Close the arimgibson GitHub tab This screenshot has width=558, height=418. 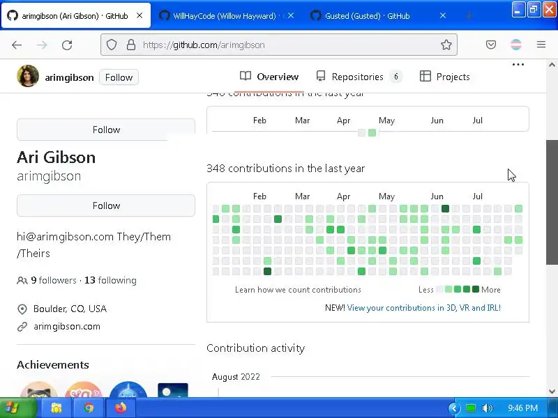139,15
